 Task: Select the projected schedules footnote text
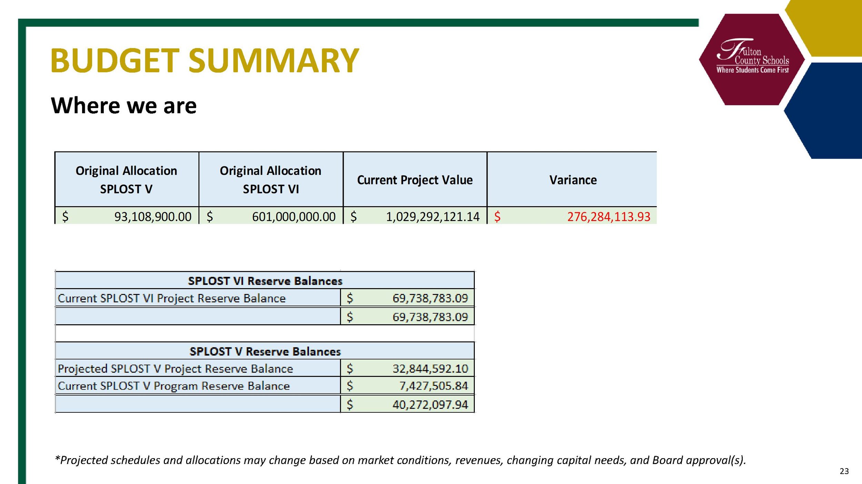point(400,460)
